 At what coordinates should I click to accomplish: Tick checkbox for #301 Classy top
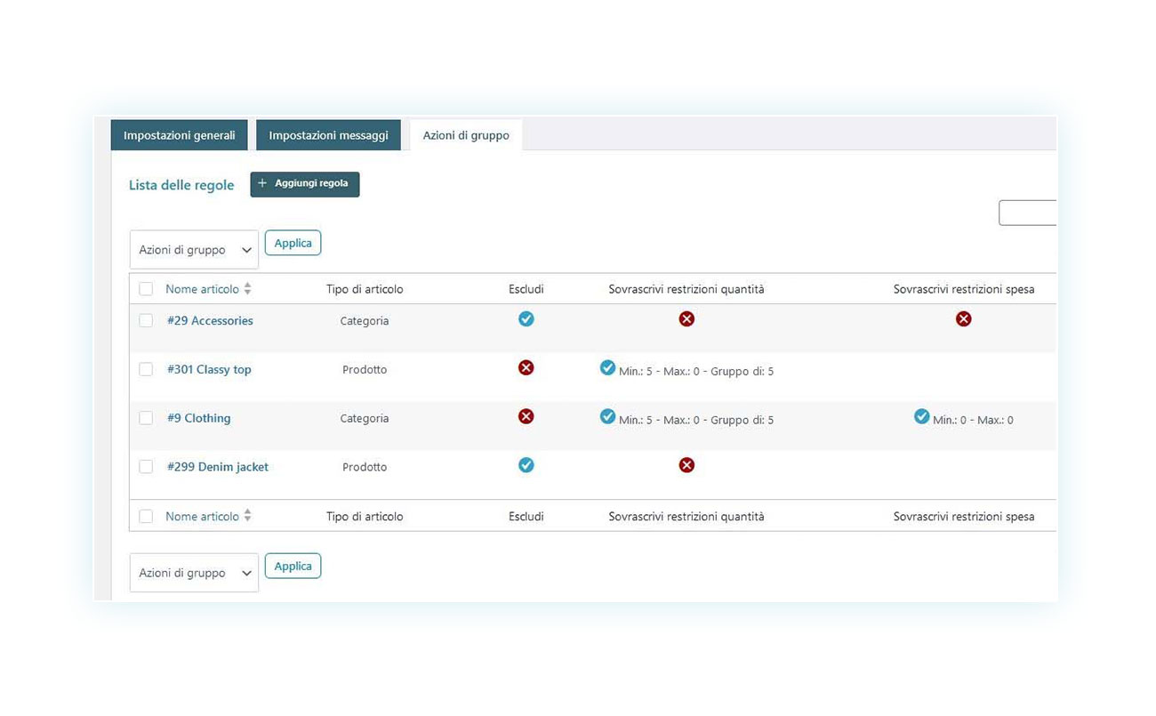click(x=146, y=369)
